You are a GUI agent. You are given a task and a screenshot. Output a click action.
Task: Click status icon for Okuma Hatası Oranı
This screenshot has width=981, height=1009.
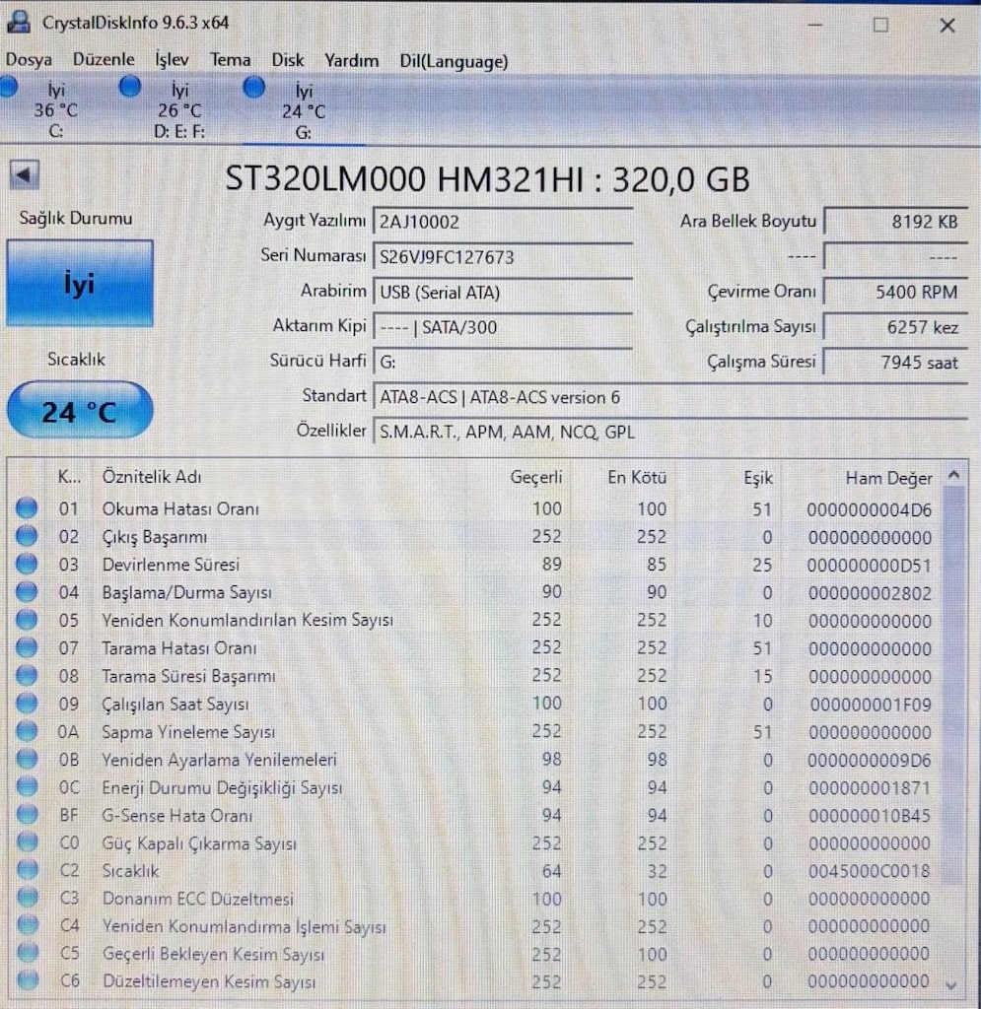pyautogui.click(x=27, y=508)
